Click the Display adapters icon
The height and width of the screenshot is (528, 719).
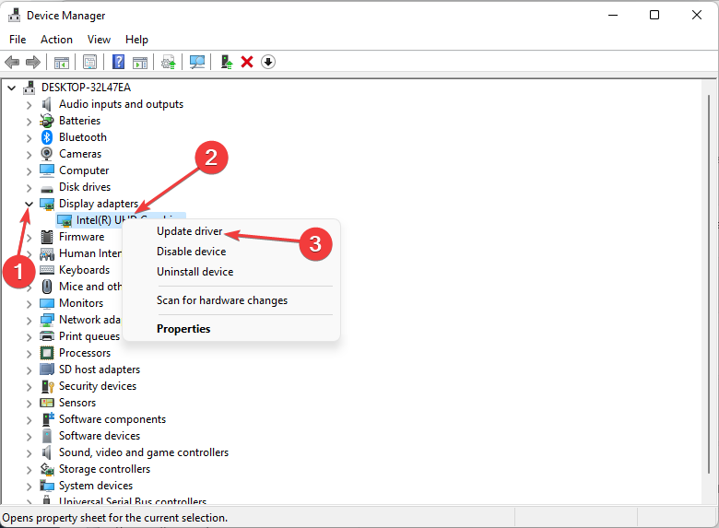pos(47,204)
